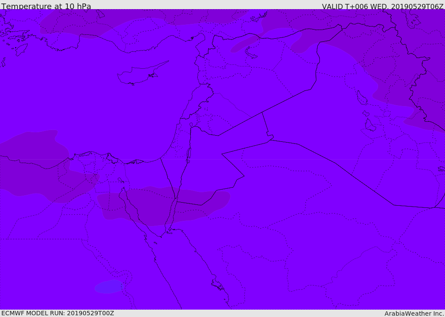Click the Dead Sea outline

point(189,155)
